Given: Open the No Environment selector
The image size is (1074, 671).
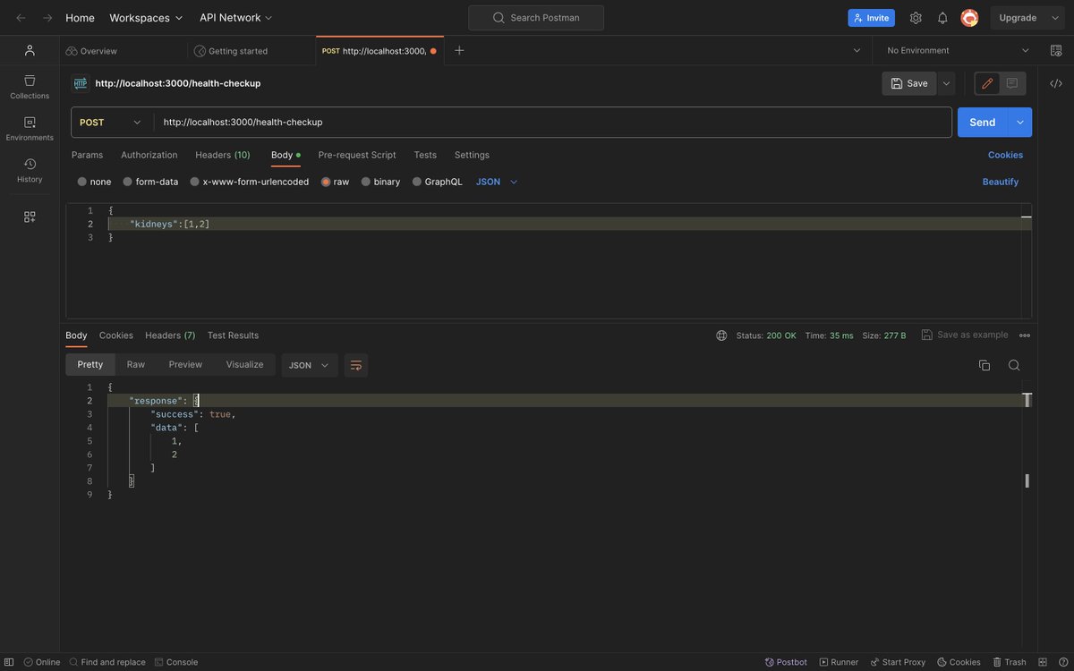Looking at the screenshot, I should pyautogui.click(x=958, y=50).
